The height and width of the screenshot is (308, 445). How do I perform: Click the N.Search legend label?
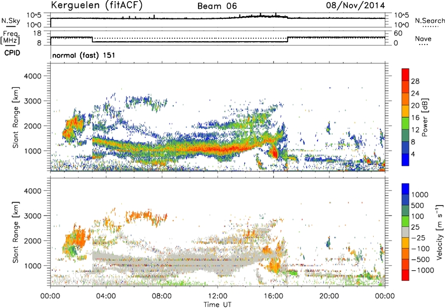(430, 21)
